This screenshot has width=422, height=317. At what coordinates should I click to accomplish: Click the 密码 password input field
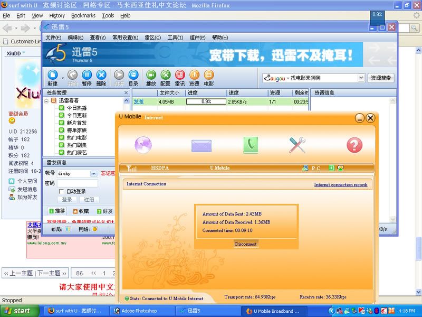(x=77, y=183)
